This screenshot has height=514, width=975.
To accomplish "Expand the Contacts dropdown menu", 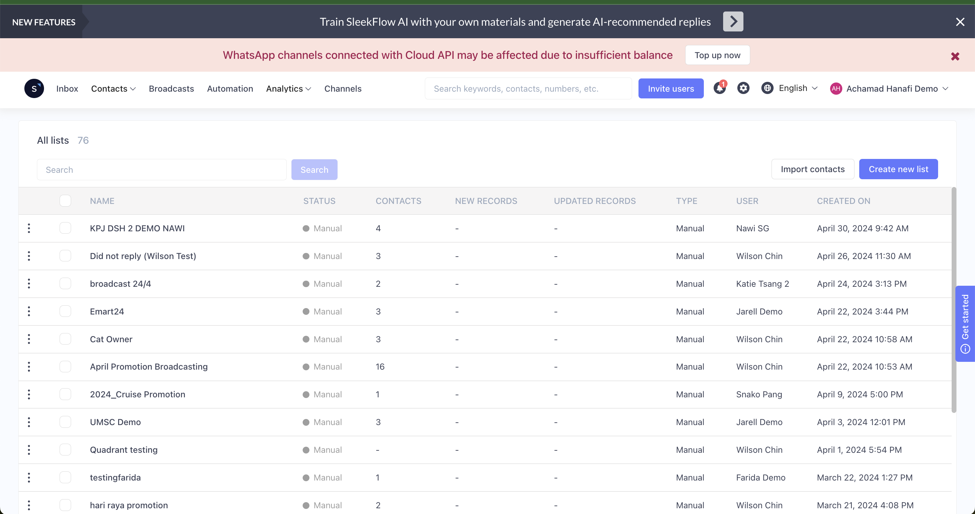I will pos(114,89).
